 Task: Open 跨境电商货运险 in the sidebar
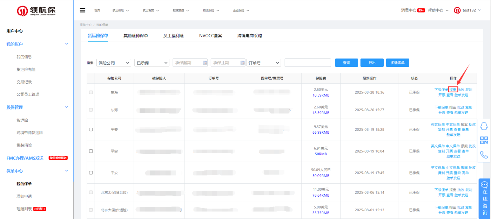[30, 133]
